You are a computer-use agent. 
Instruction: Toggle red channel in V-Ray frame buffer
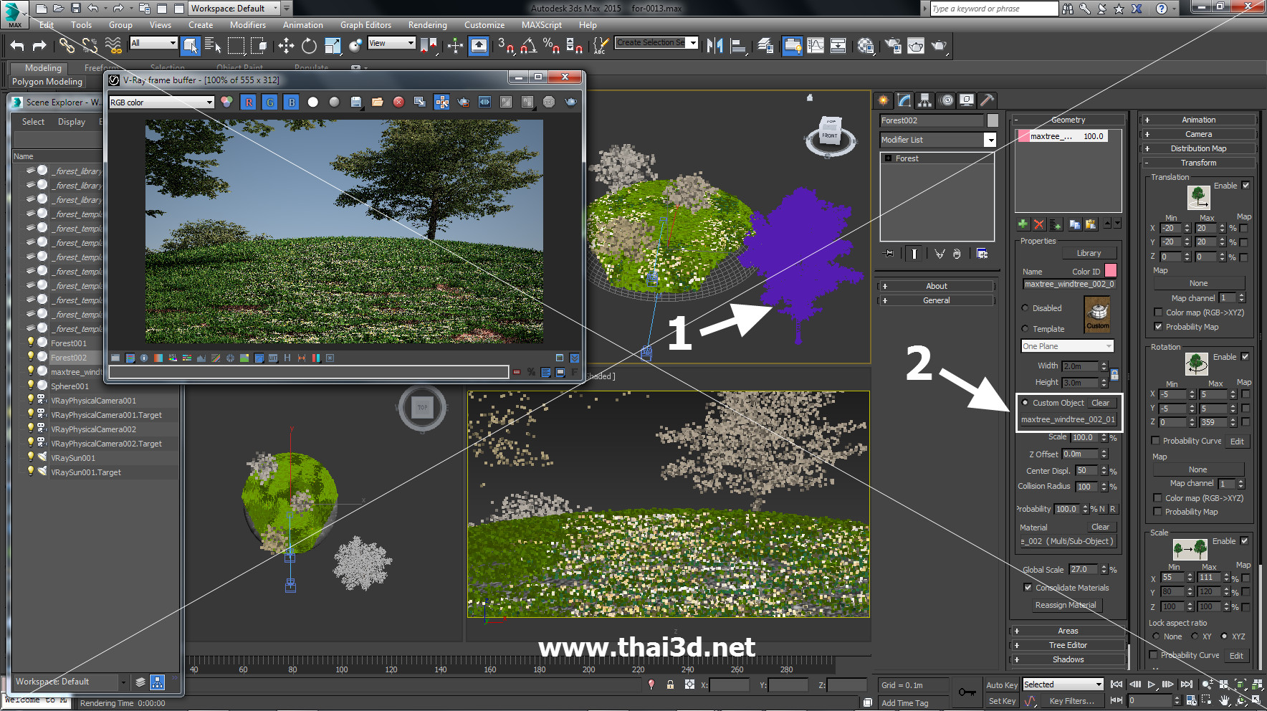pyautogui.click(x=249, y=102)
